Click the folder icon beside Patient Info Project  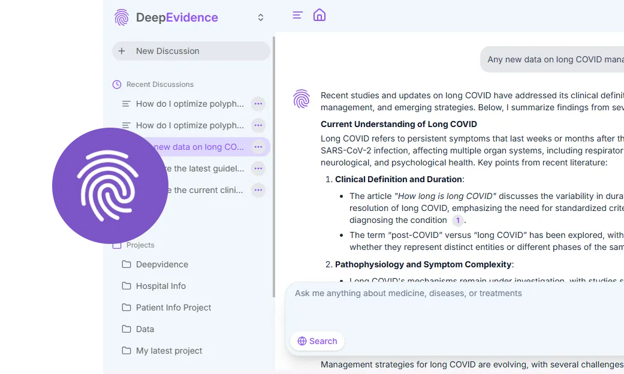[126, 307]
